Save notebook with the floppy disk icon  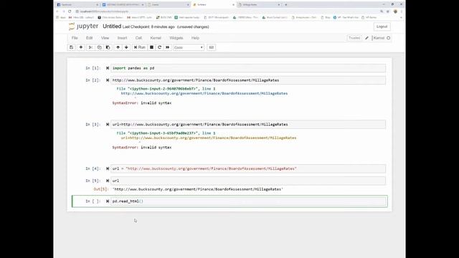[x=72, y=47]
